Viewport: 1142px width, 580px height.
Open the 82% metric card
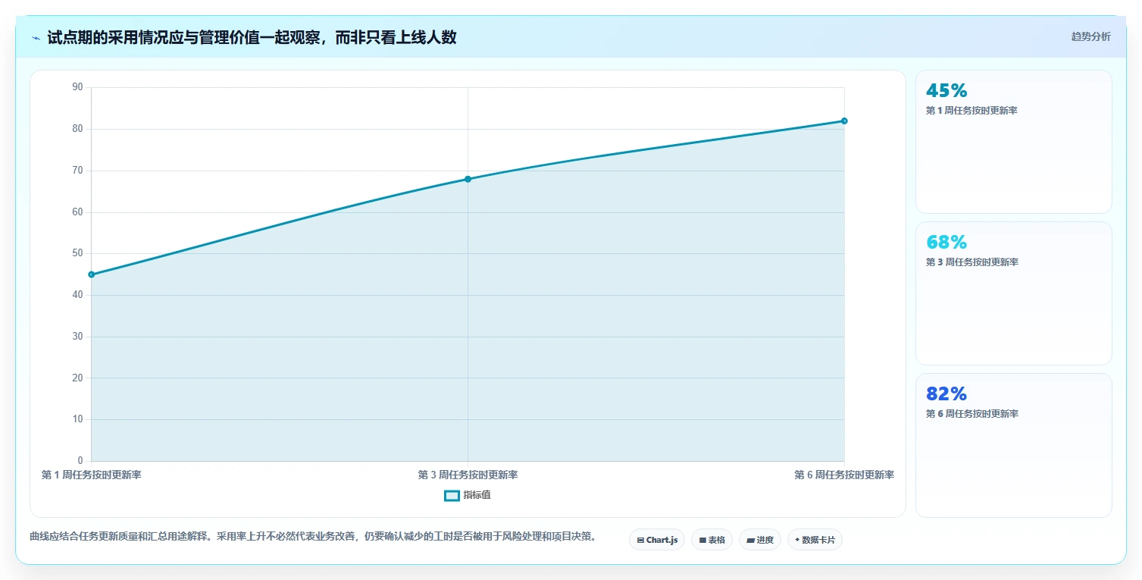coord(1014,445)
